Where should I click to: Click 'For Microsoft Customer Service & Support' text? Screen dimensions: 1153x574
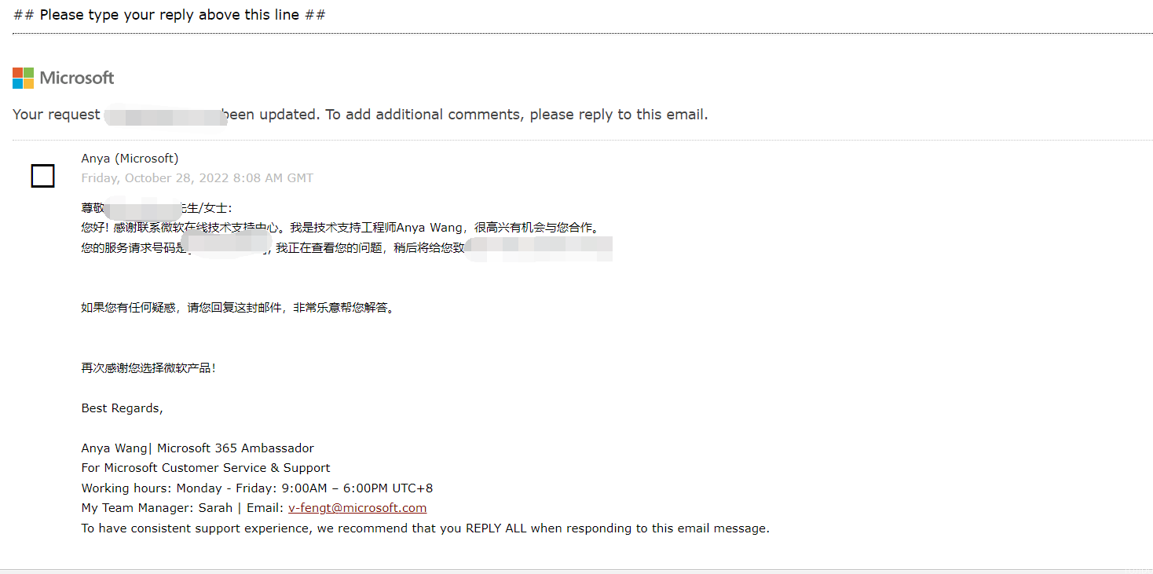206,468
